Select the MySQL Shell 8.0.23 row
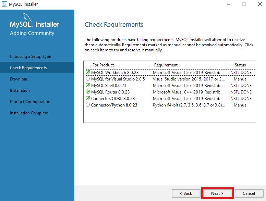 tap(170, 85)
